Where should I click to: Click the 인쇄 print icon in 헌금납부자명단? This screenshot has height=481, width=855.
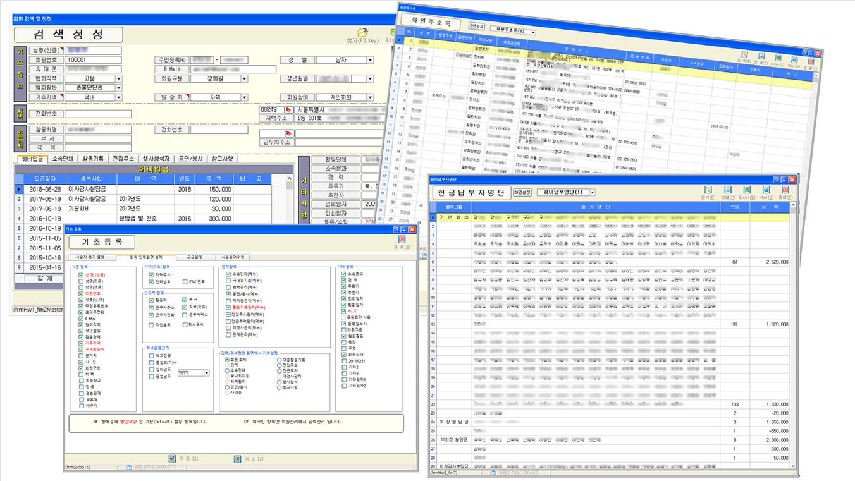(x=728, y=190)
